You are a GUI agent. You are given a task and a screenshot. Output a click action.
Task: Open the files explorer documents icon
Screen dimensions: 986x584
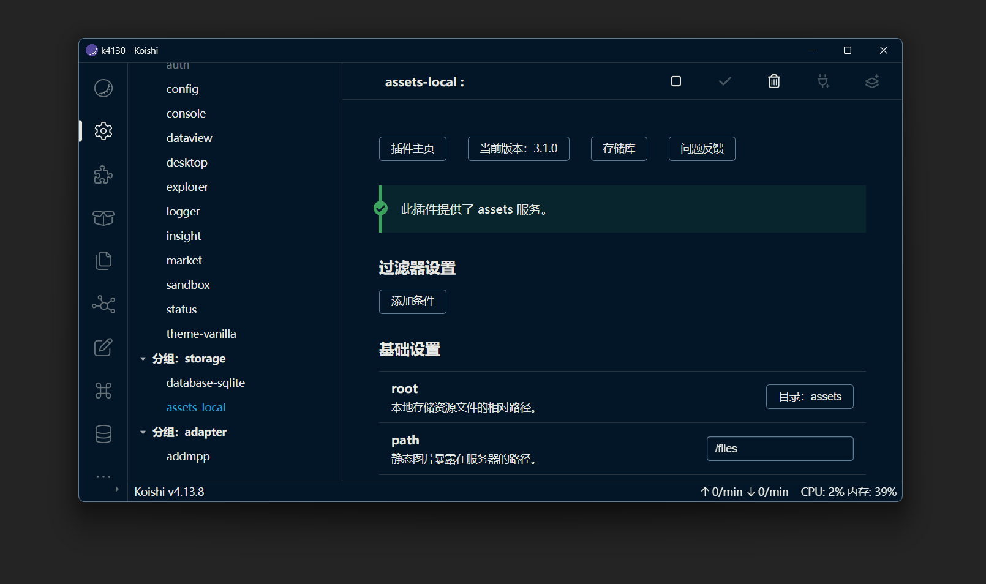click(x=103, y=261)
